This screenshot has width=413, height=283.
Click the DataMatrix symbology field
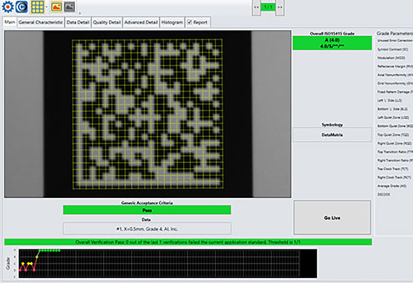coord(332,135)
